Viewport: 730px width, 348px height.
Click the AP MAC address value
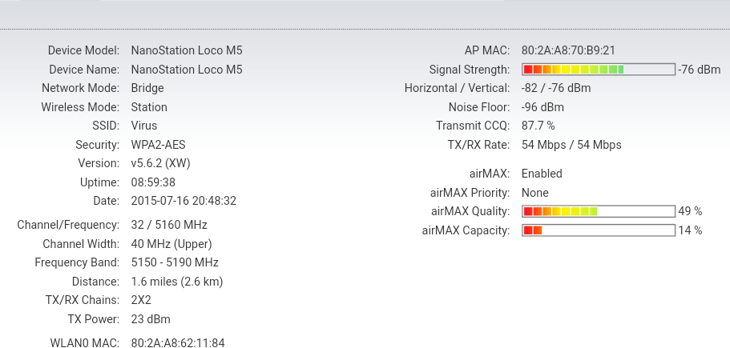(x=568, y=50)
